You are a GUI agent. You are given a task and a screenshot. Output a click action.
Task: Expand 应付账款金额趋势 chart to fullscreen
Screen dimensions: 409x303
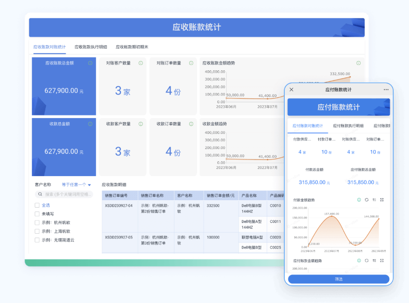382,261
